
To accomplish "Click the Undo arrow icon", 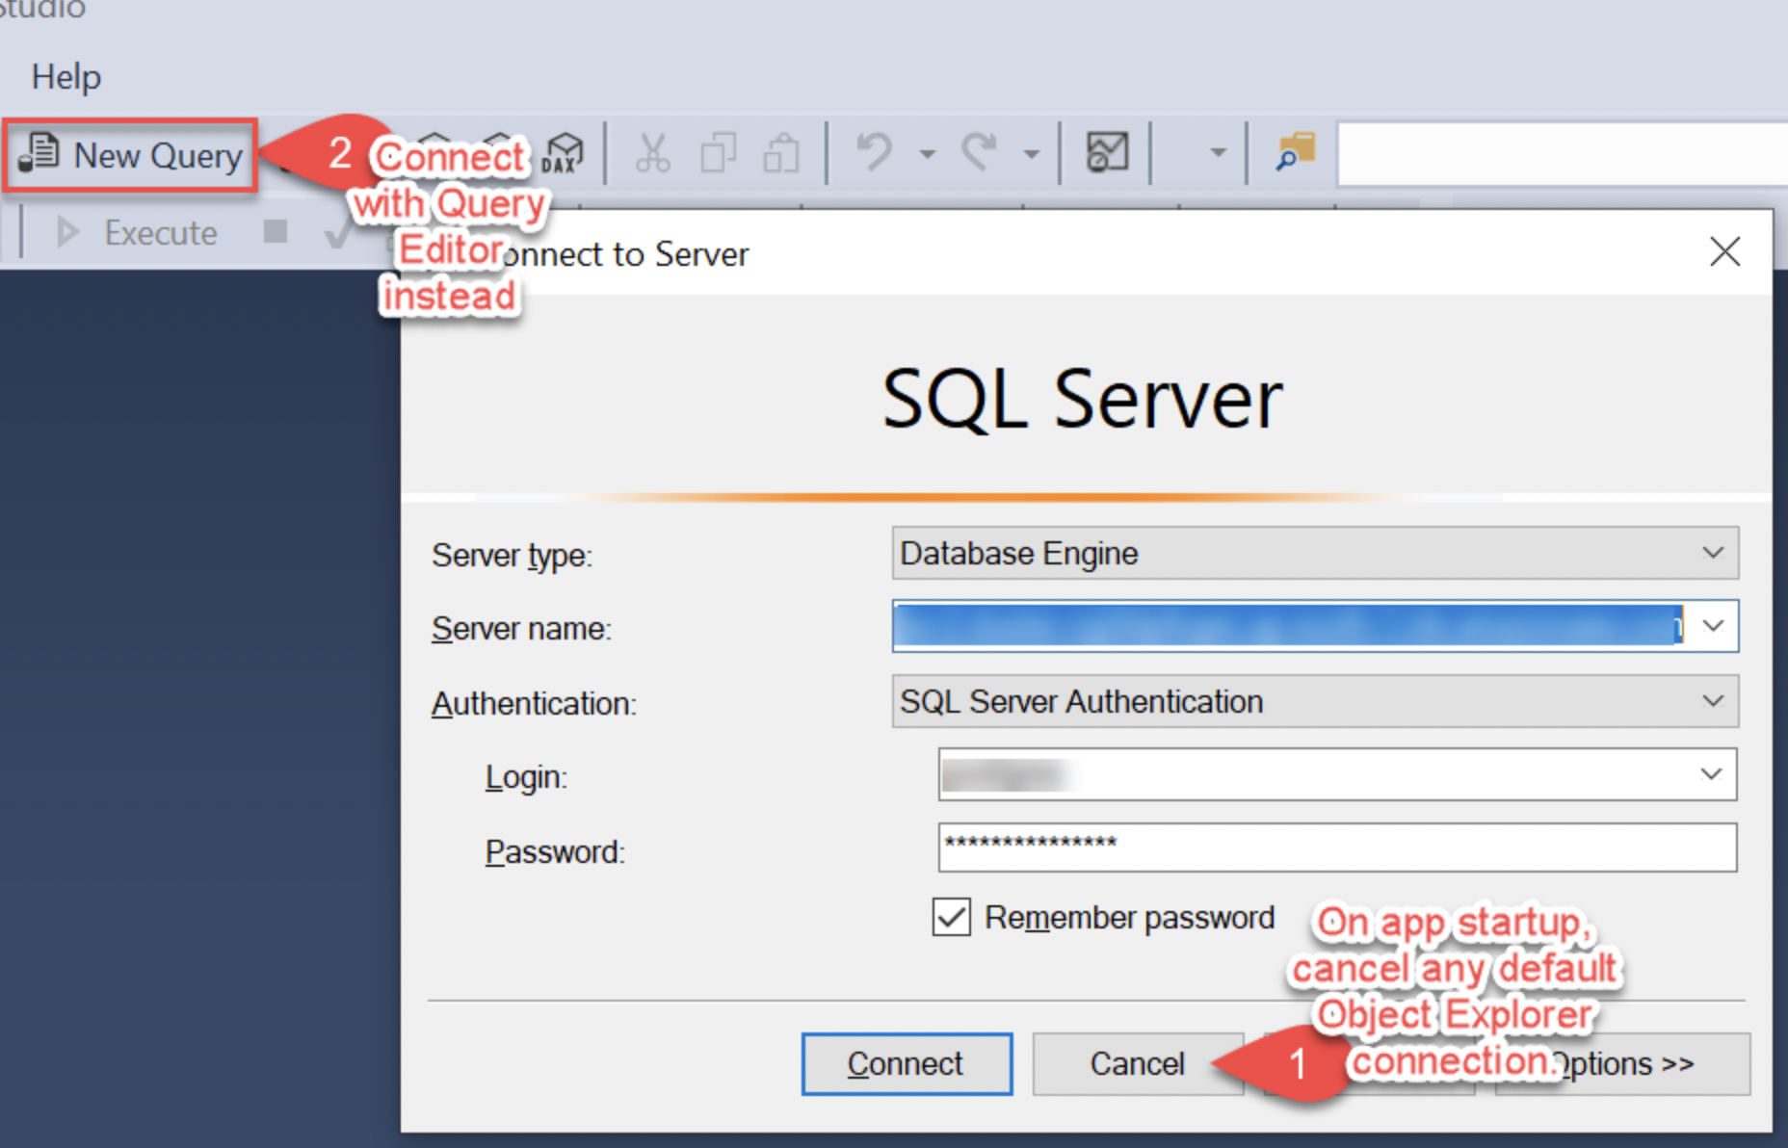I will pyautogui.click(x=875, y=152).
